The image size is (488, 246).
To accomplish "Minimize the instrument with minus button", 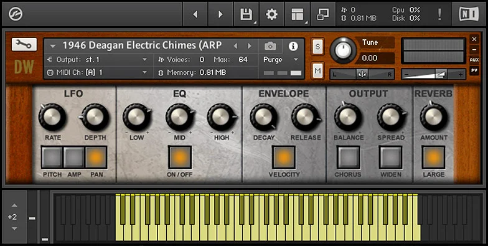I will pos(474,50).
